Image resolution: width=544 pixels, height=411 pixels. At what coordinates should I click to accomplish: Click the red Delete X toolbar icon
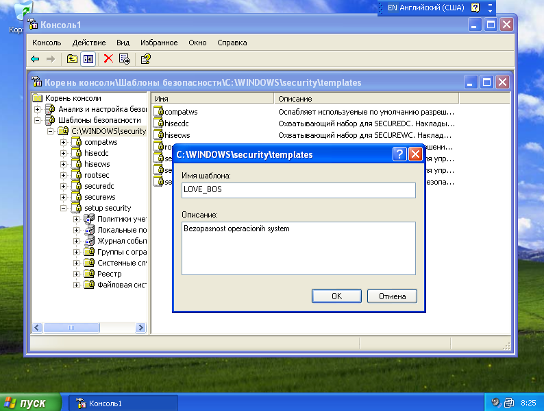(108, 59)
